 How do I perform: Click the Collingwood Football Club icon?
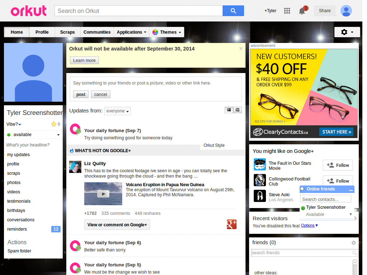pyautogui.click(x=260, y=180)
